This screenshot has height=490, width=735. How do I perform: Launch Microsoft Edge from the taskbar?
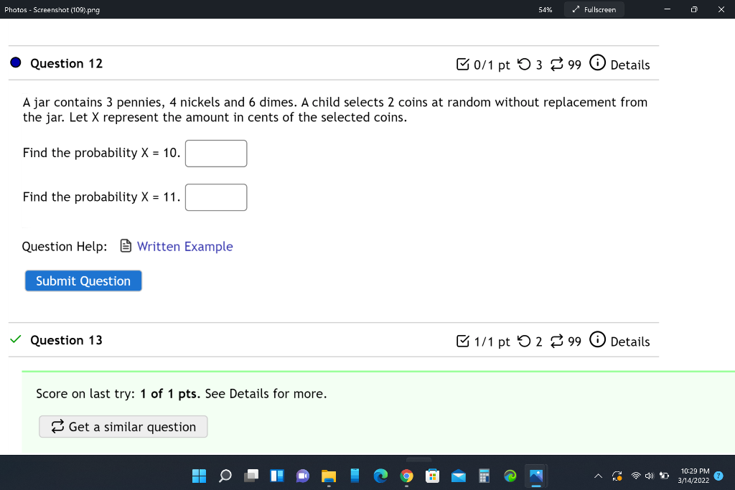pyautogui.click(x=380, y=476)
